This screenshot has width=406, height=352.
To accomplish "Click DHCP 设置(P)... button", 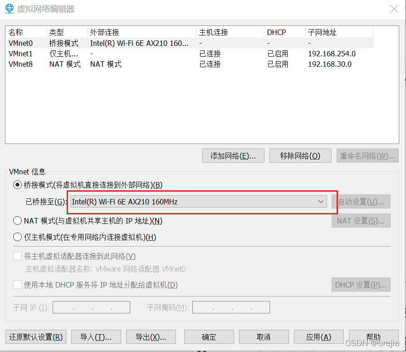I will 361,285.
